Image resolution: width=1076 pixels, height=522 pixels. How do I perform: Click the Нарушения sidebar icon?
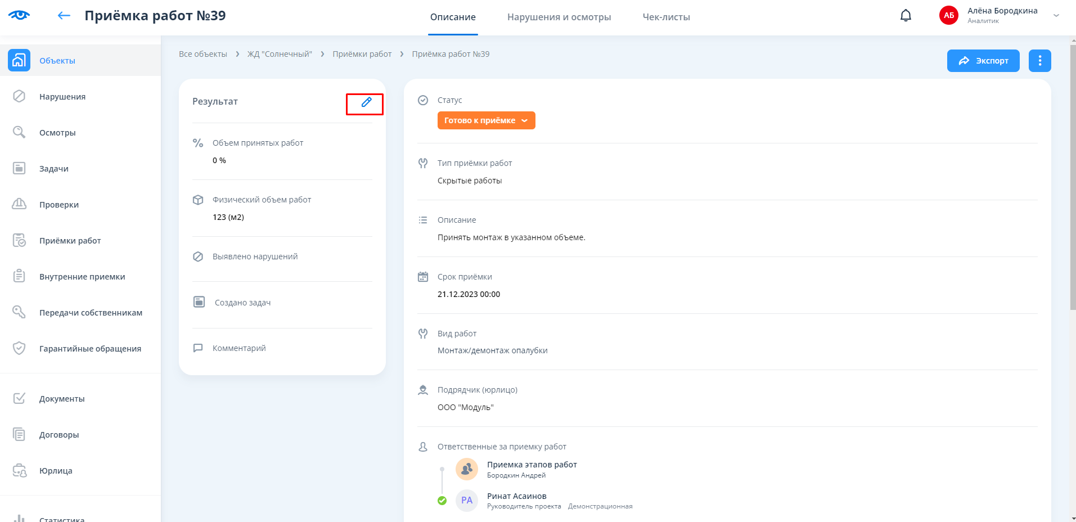pos(19,96)
